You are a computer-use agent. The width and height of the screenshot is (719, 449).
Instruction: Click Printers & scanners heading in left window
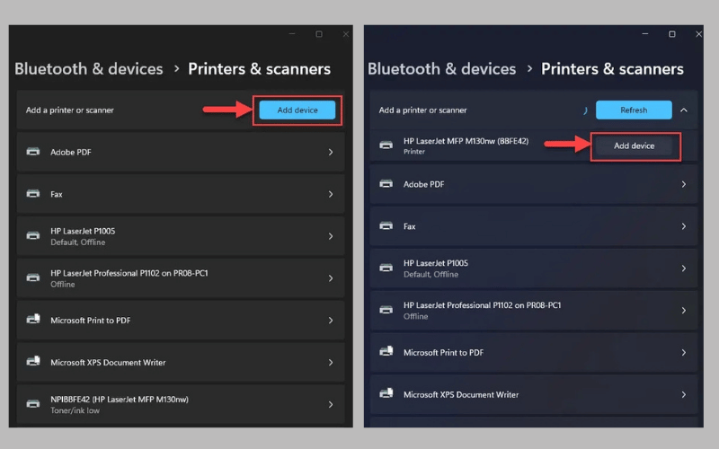click(259, 69)
